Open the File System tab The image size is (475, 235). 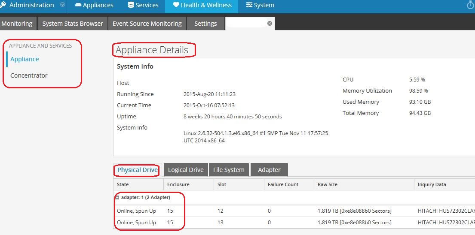pos(229,170)
